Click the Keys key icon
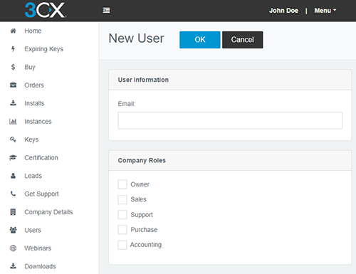The width and height of the screenshot is (356, 274). pyautogui.click(x=13, y=139)
